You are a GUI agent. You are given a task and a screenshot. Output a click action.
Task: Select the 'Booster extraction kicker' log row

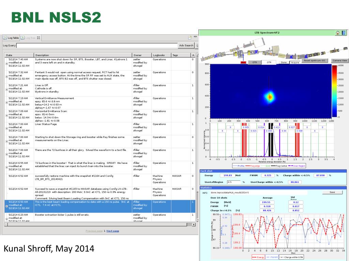pyautogui.click(x=100, y=217)
